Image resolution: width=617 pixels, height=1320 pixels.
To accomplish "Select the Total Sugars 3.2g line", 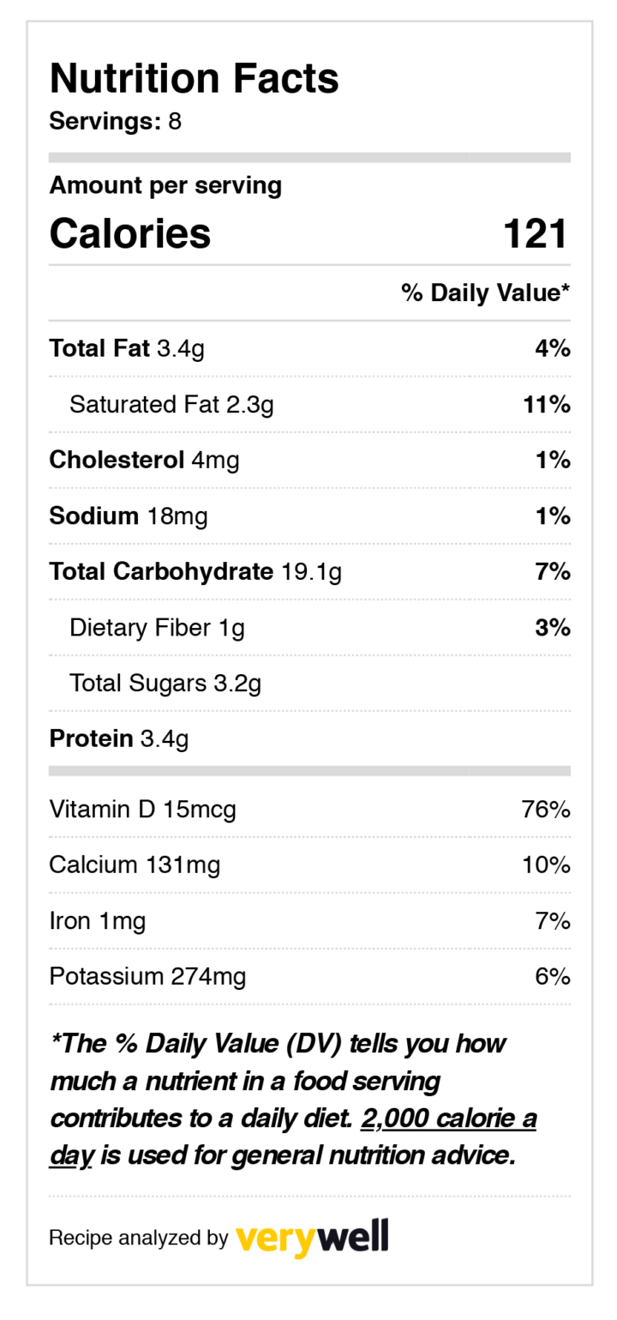I will coord(165,684).
